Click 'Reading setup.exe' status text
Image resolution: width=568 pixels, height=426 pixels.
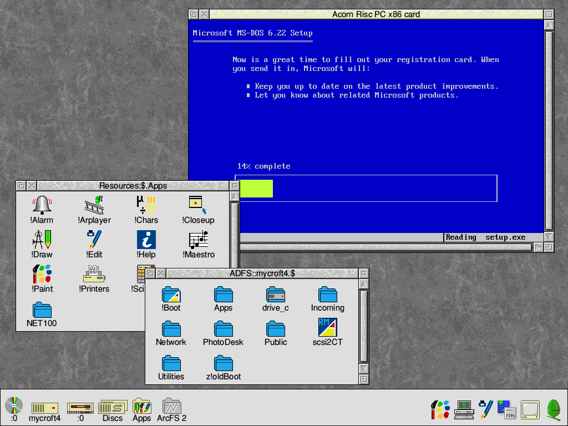coord(485,237)
